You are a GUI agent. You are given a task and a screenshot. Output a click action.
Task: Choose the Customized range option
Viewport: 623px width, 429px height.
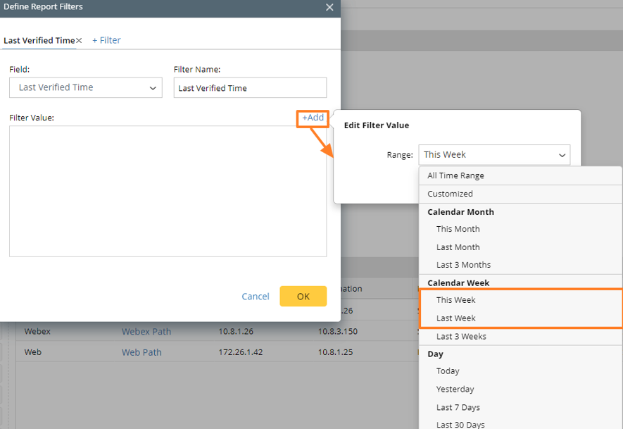click(520, 194)
